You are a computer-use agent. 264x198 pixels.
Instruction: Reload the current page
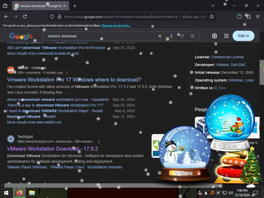[25, 16]
